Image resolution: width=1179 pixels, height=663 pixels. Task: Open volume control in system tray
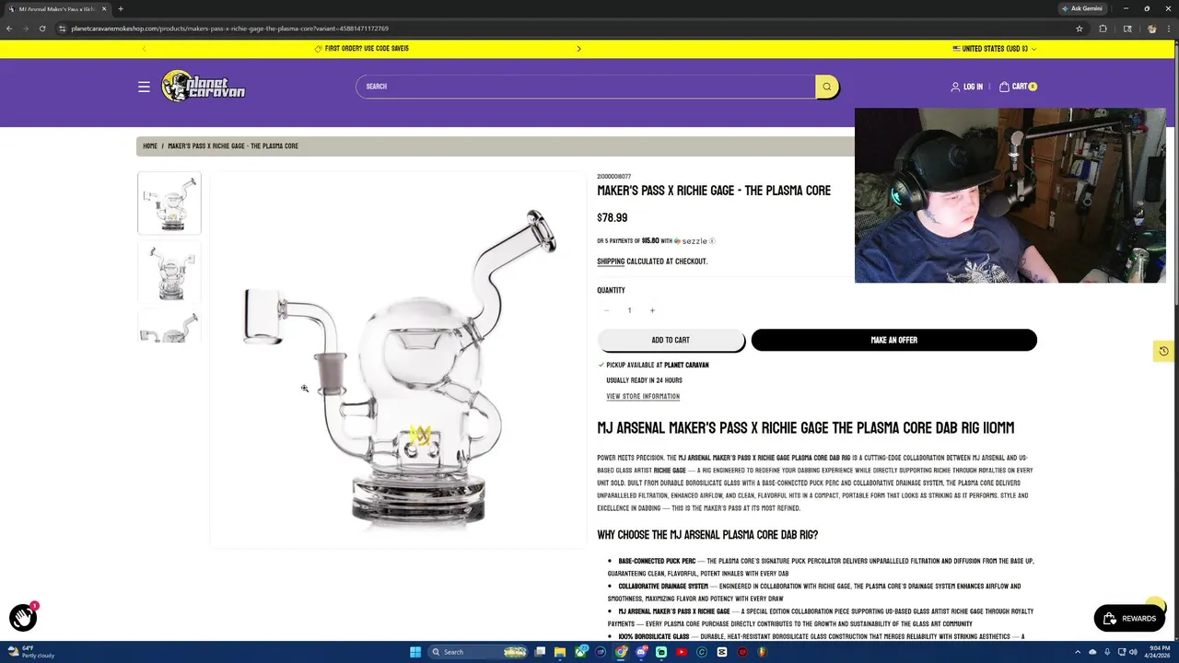pyautogui.click(x=1133, y=652)
